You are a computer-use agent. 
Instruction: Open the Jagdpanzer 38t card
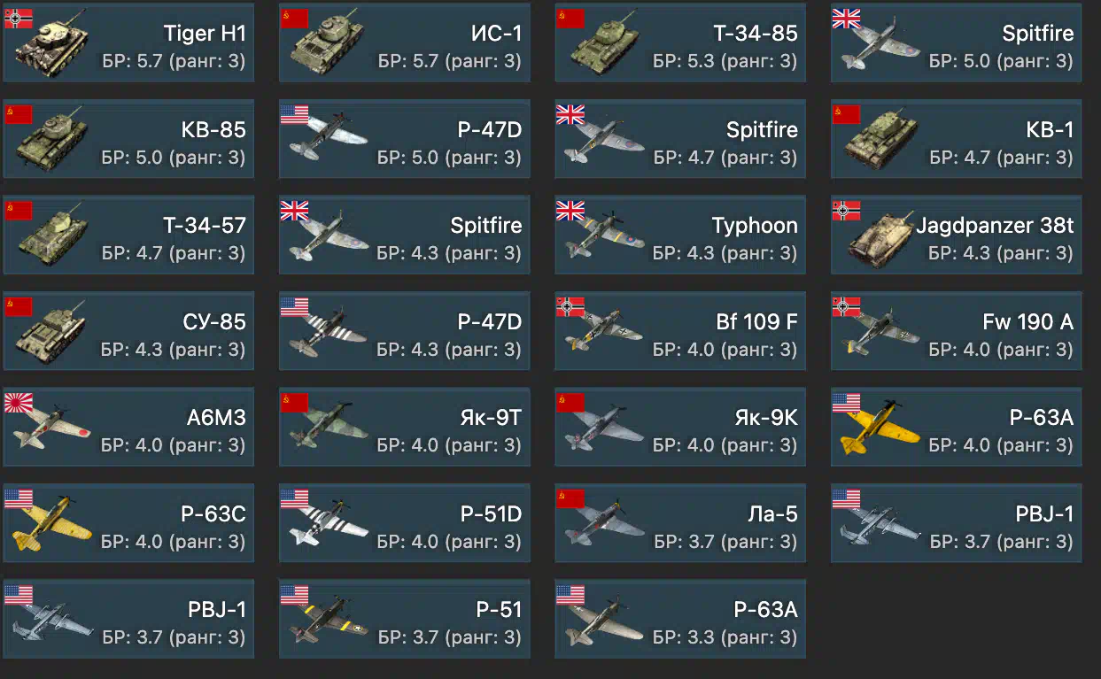tap(956, 235)
